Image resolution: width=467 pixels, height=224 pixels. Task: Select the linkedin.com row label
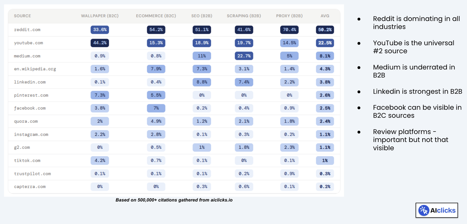(30, 82)
